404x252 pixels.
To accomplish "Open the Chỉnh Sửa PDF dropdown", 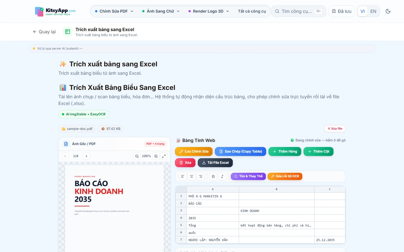I will pyautogui.click(x=114, y=11).
